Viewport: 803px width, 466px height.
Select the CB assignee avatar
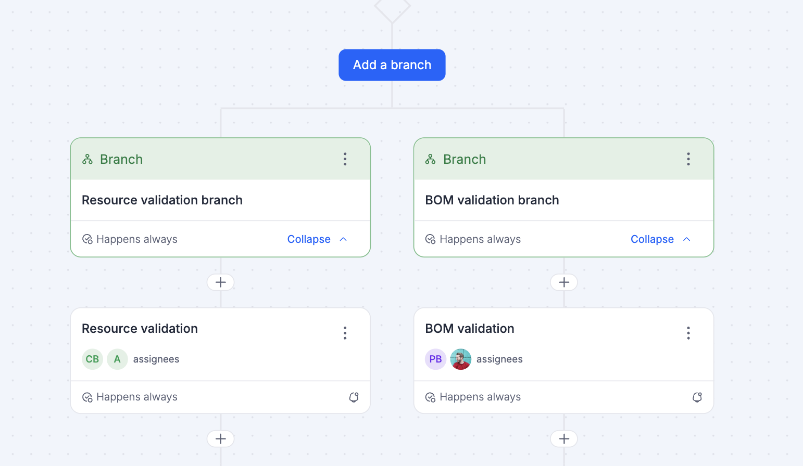click(x=92, y=359)
